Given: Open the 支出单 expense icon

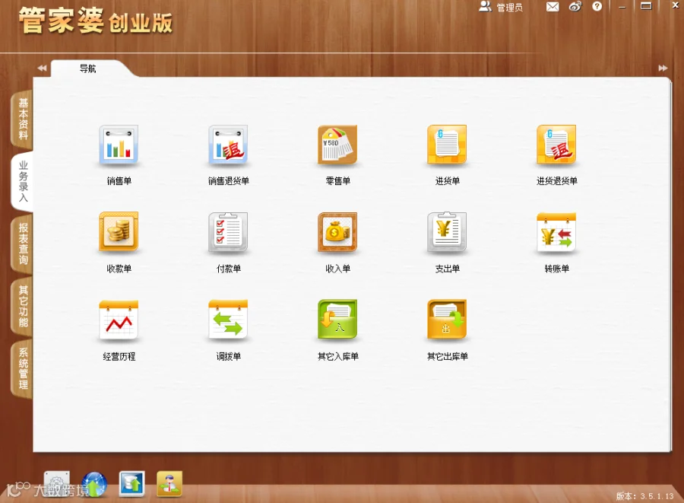Looking at the screenshot, I should tap(447, 232).
